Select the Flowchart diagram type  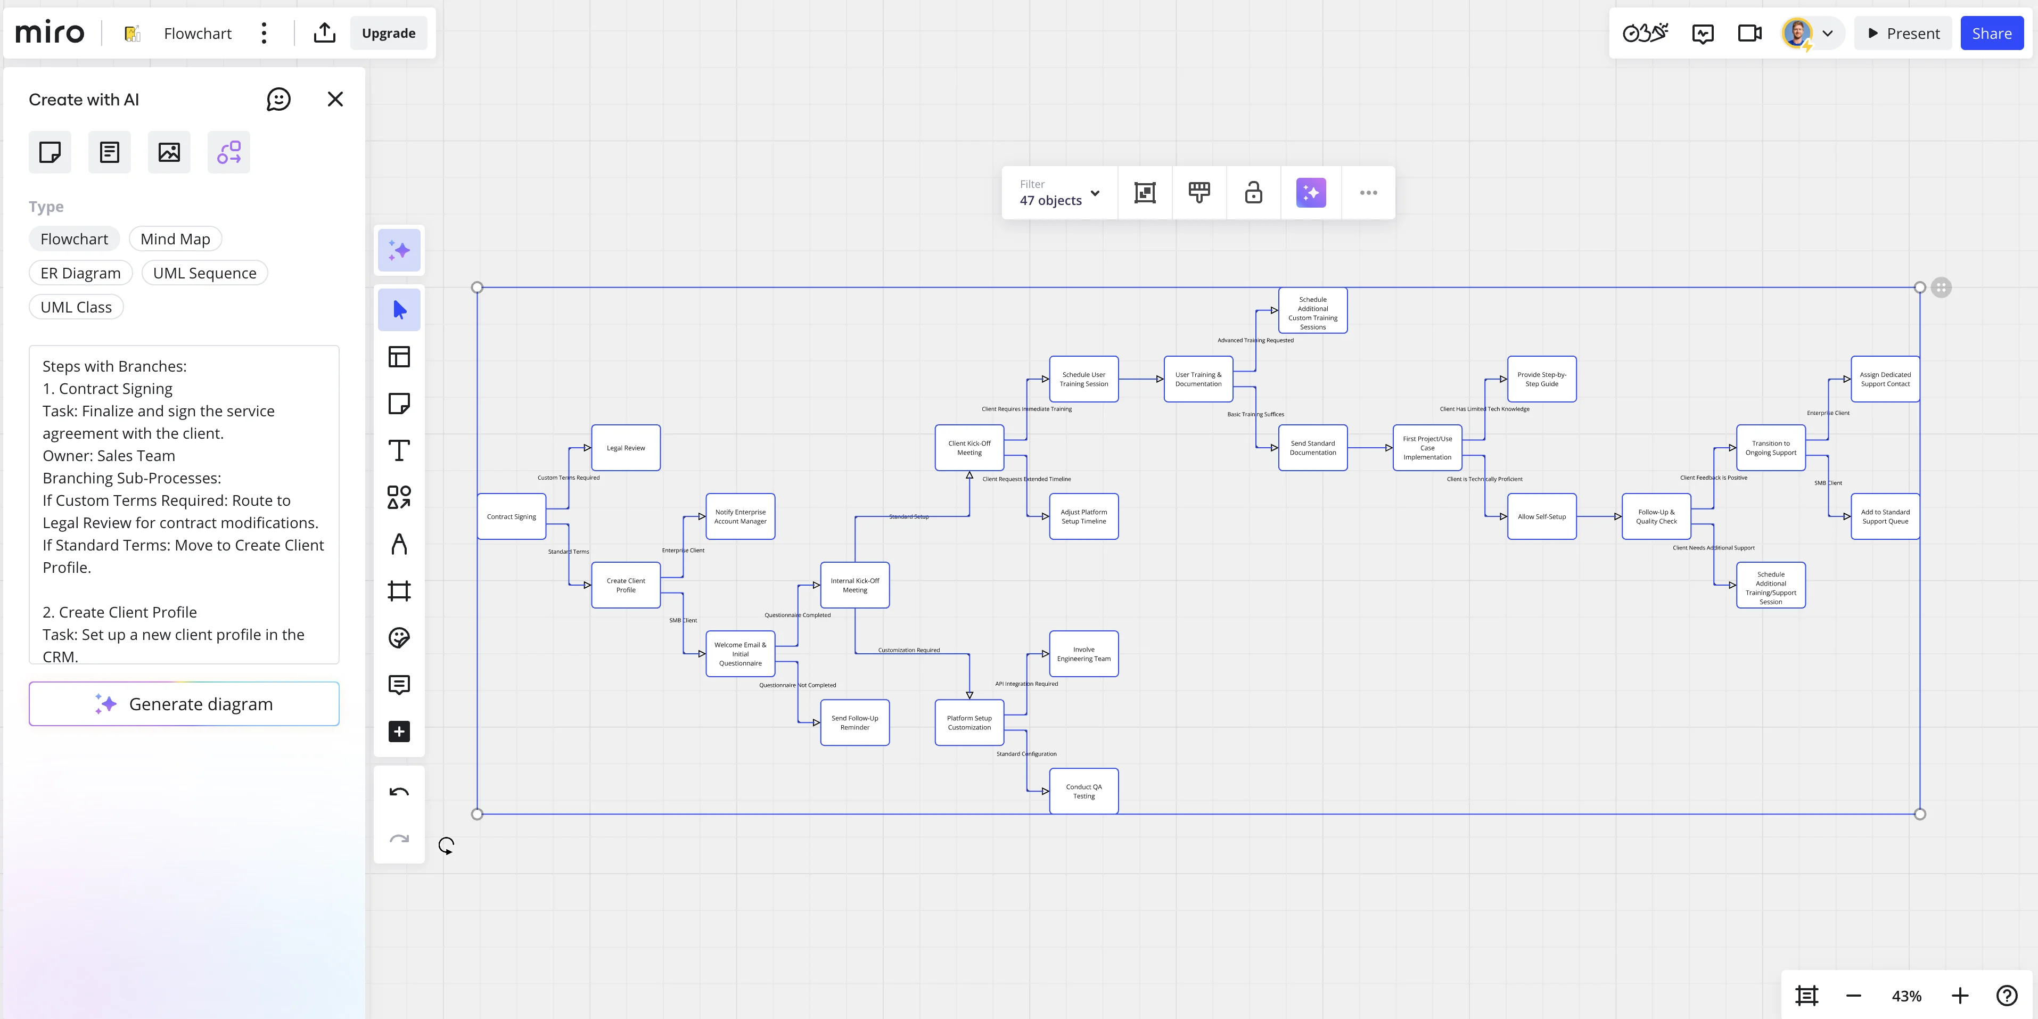click(x=75, y=239)
